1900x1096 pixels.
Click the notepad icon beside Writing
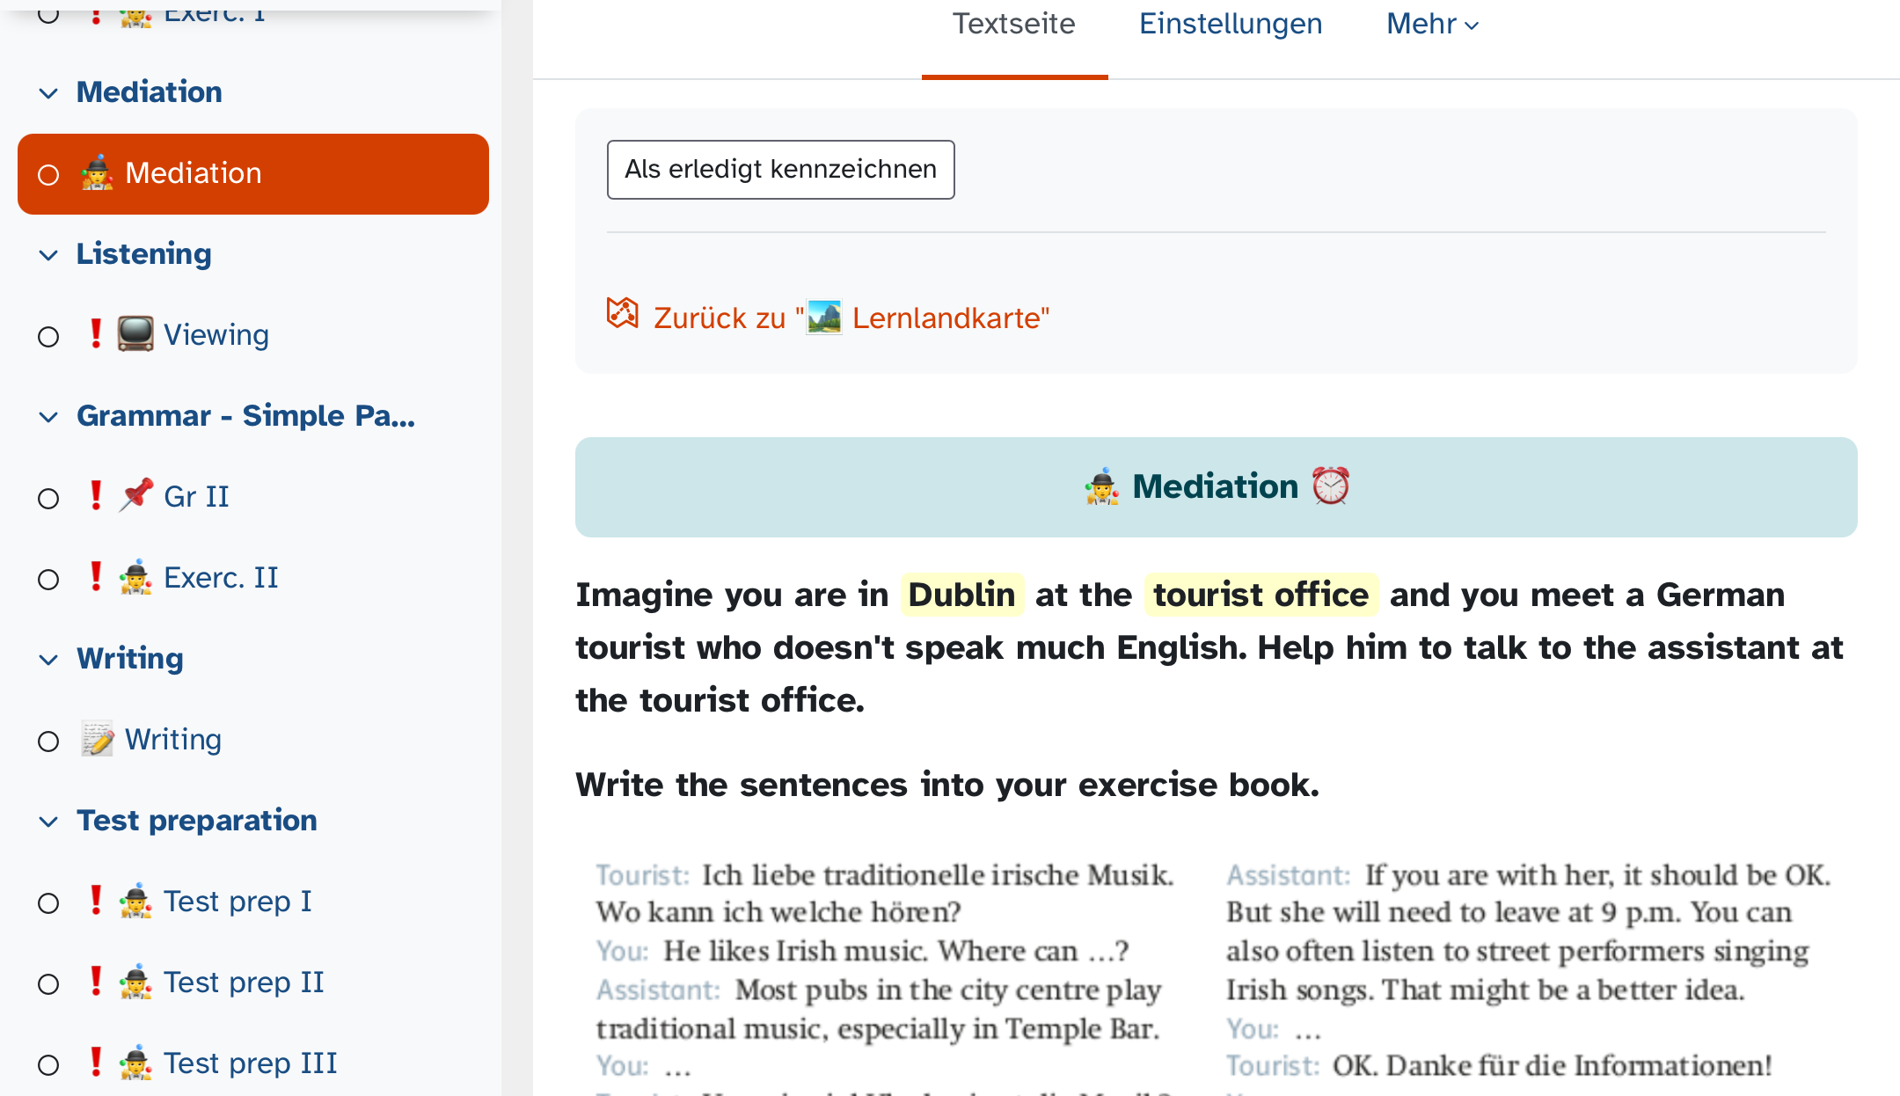click(98, 739)
